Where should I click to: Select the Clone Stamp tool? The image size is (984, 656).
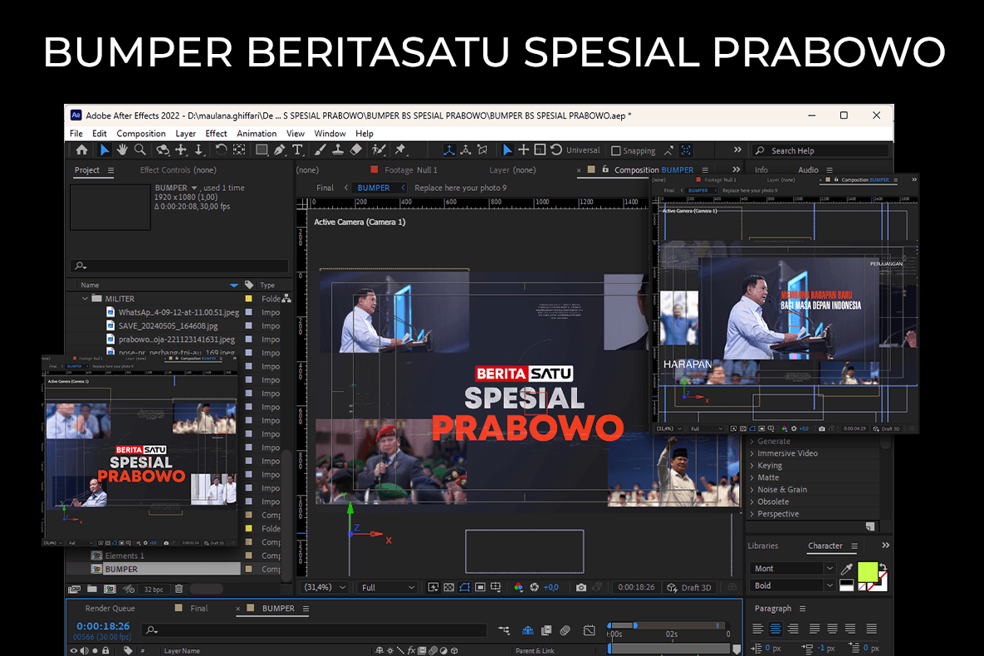(x=338, y=150)
